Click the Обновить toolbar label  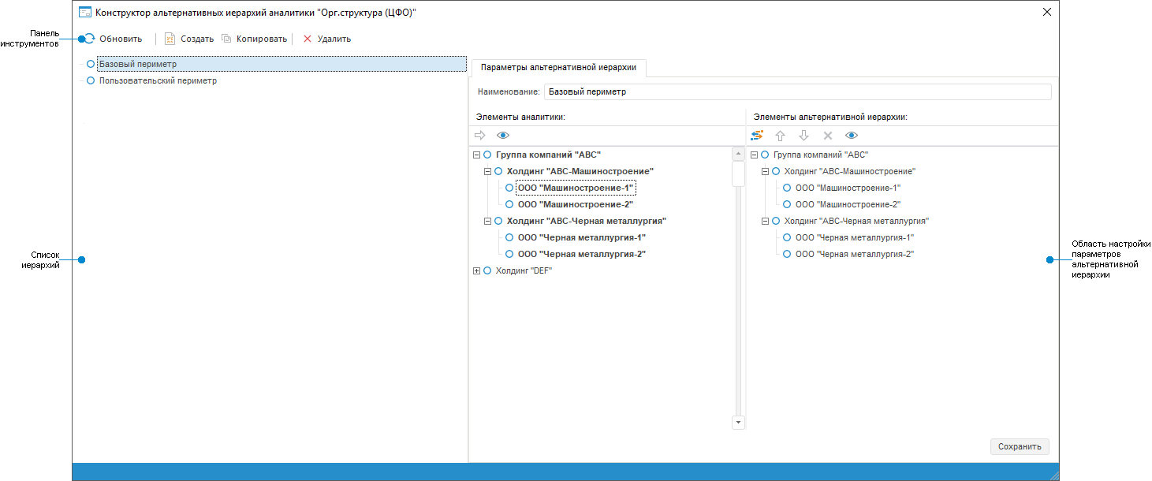[121, 39]
